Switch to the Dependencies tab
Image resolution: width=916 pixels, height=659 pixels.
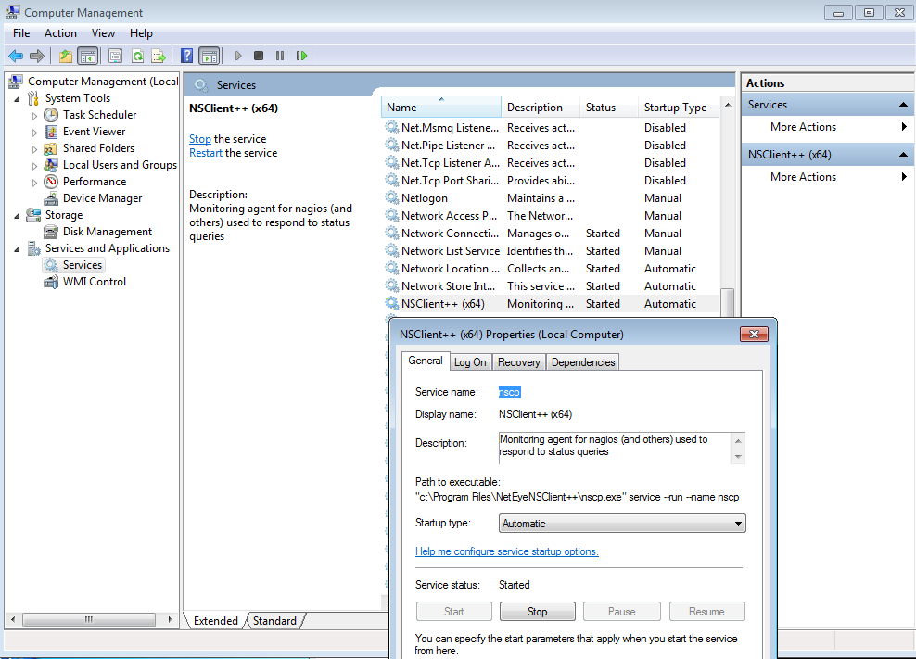click(583, 362)
